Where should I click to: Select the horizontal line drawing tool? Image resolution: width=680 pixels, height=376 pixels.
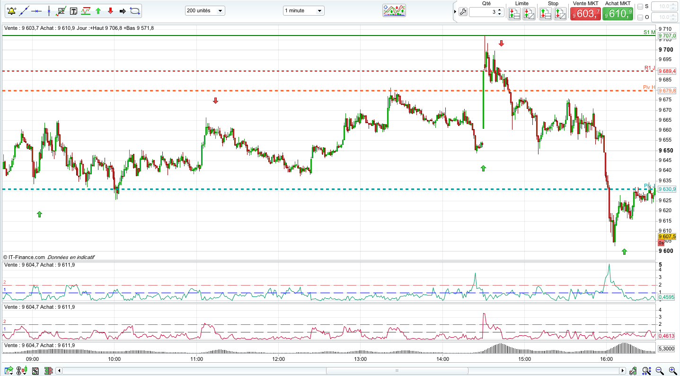click(x=36, y=10)
